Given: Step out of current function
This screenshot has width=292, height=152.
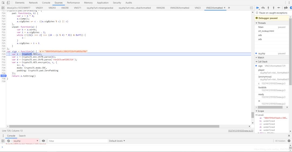Looking at the screenshot, I should (273, 8).
